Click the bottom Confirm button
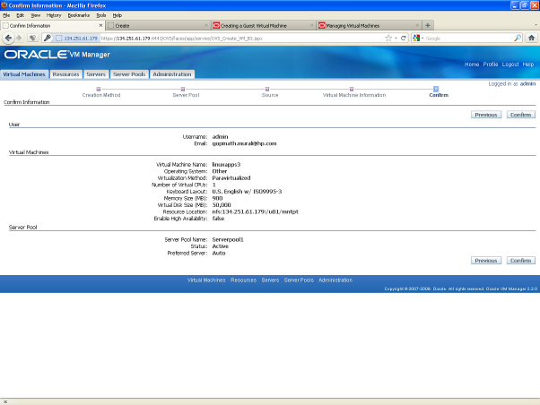 click(520, 261)
